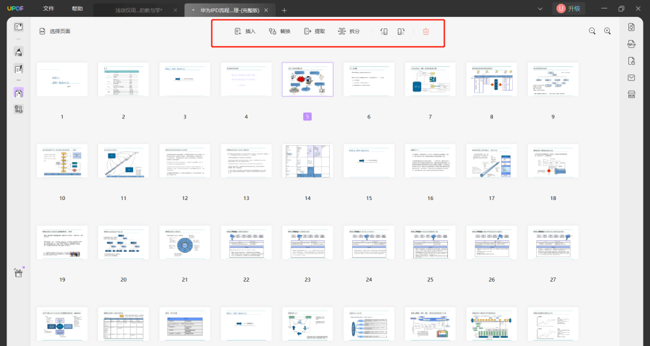Open the 文件 menu
The width and height of the screenshot is (650, 346).
click(x=49, y=9)
